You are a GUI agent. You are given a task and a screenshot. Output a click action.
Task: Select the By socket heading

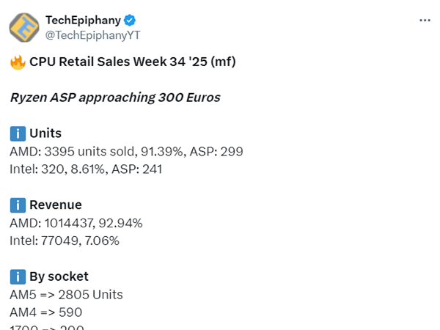[59, 276]
